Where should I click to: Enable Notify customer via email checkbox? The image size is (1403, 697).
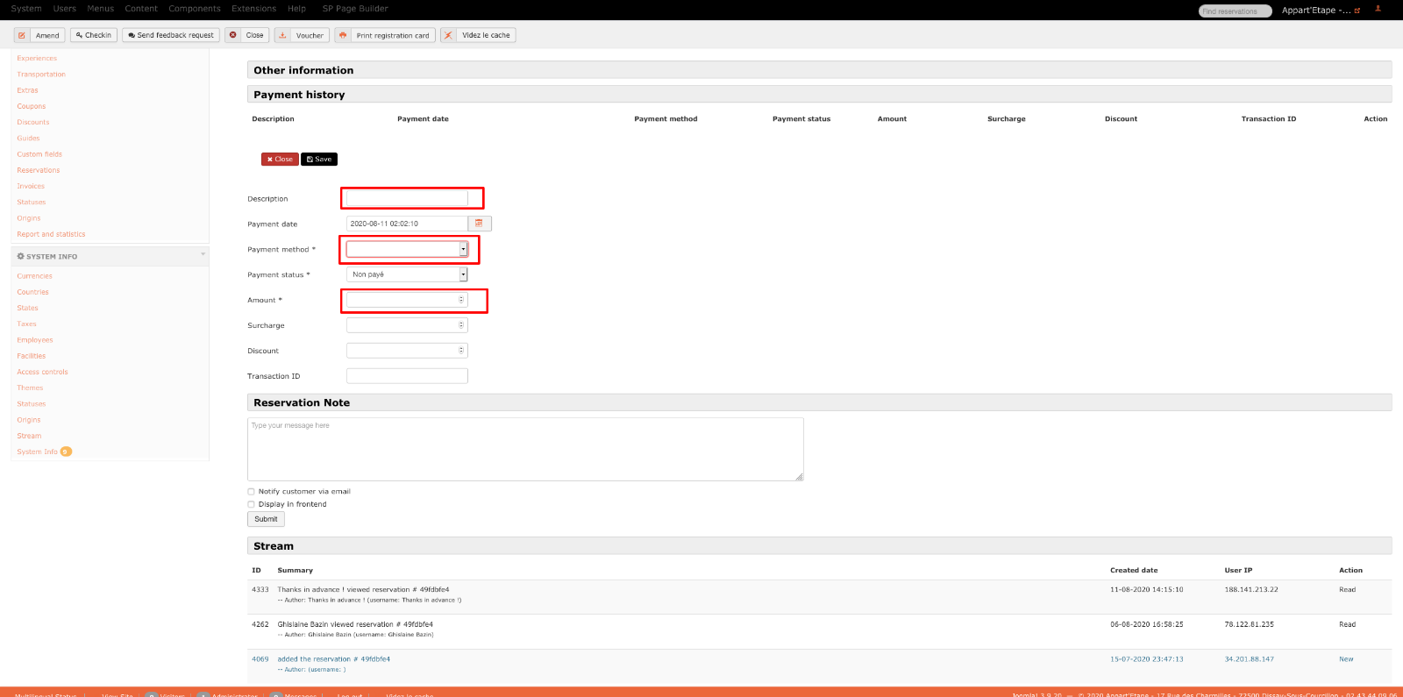tap(251, 492)
